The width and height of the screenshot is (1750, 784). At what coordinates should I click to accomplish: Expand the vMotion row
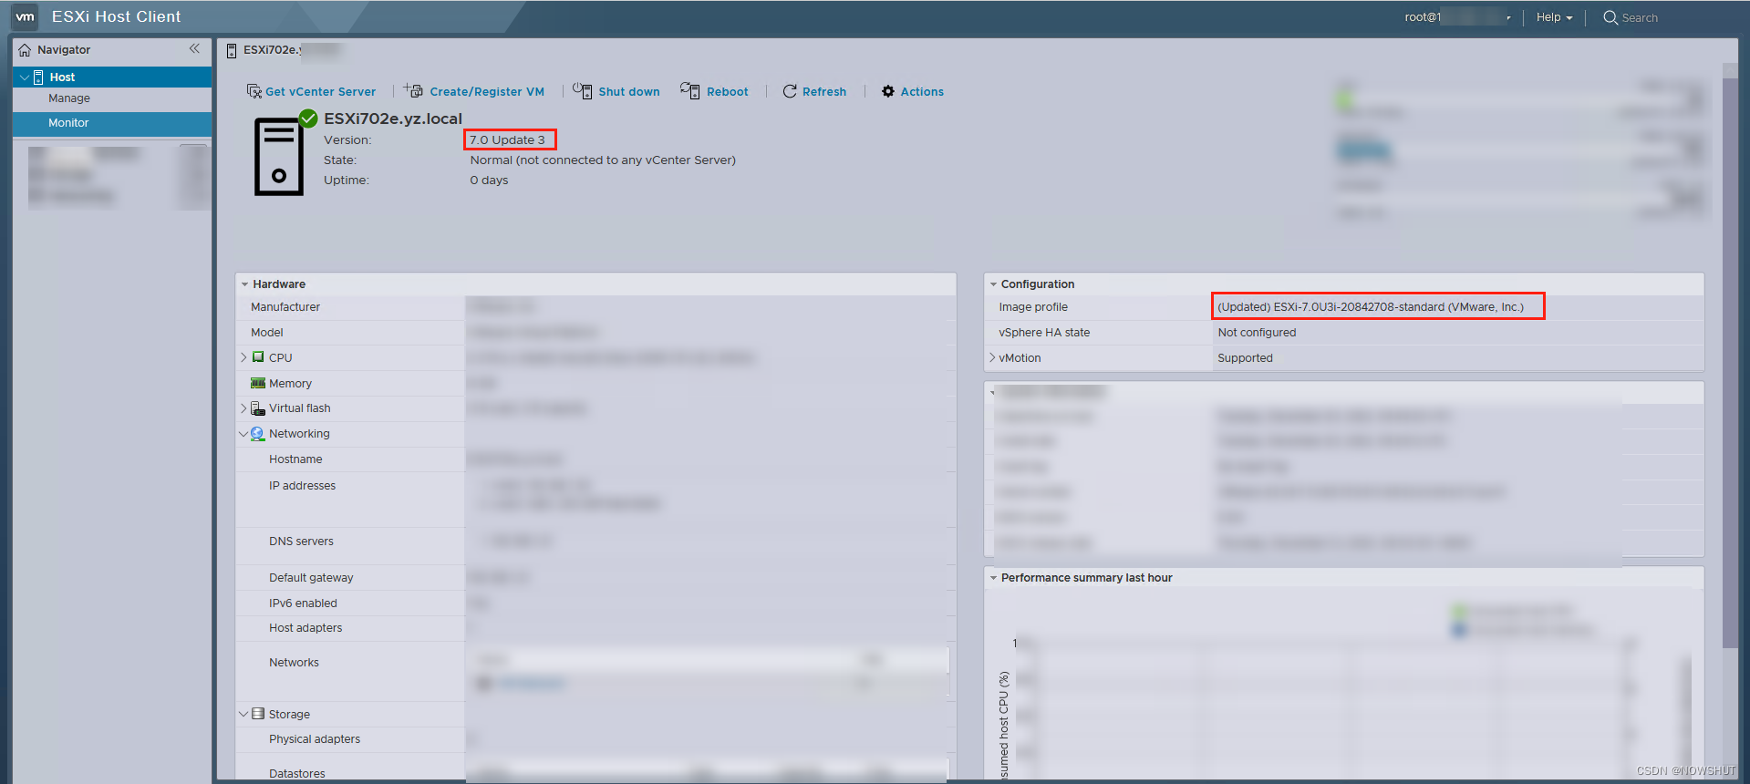pos(992,357)
